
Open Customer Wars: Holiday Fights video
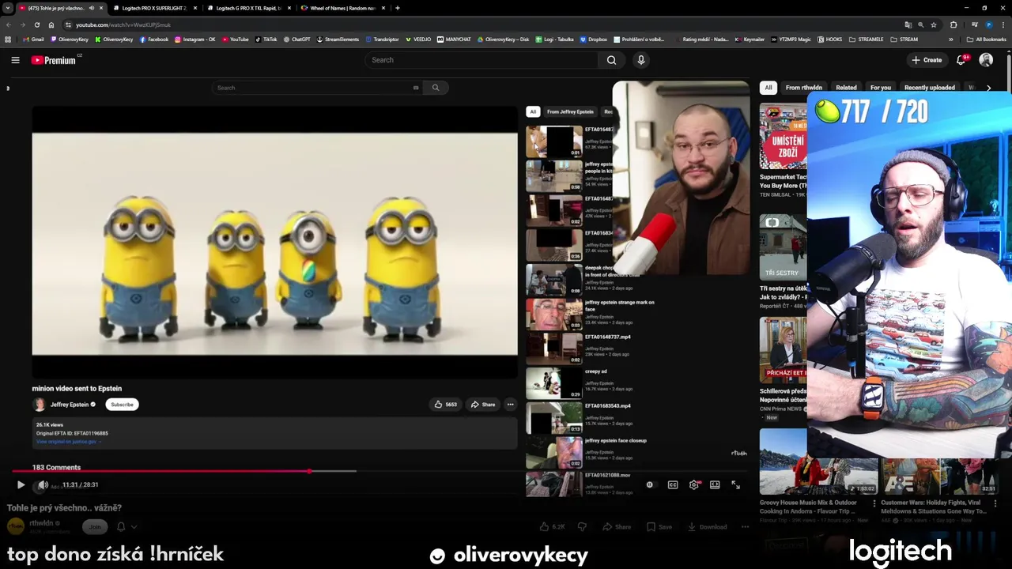point(938,477)
